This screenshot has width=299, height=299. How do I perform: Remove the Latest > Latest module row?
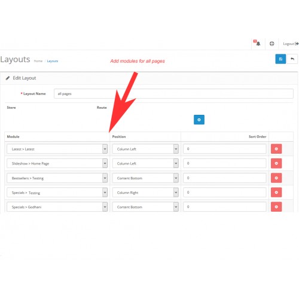coord(276,149)
